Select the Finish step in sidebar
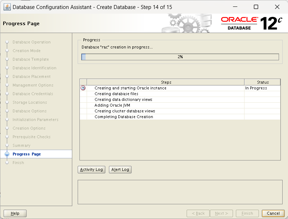Viewport: 288px width, 219px height. tap(18, 163)
